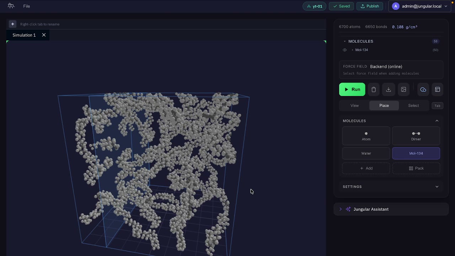This screenshot has width=455, height=256.
Task: Expand the SETTINGS section
Action: tap(391, 187)
